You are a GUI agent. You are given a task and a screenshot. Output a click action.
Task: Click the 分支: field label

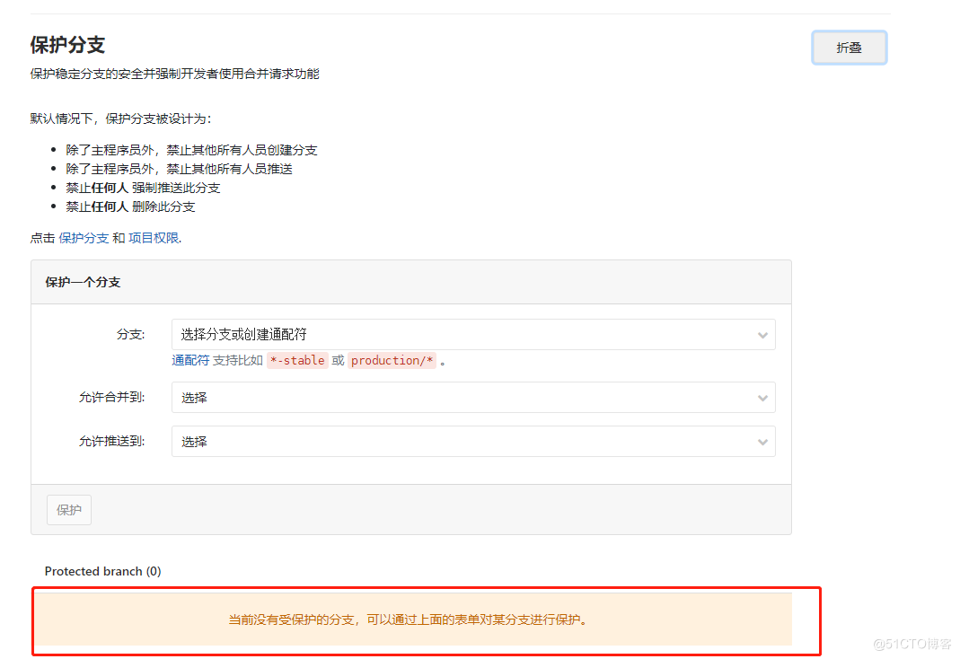click(130, 335)
